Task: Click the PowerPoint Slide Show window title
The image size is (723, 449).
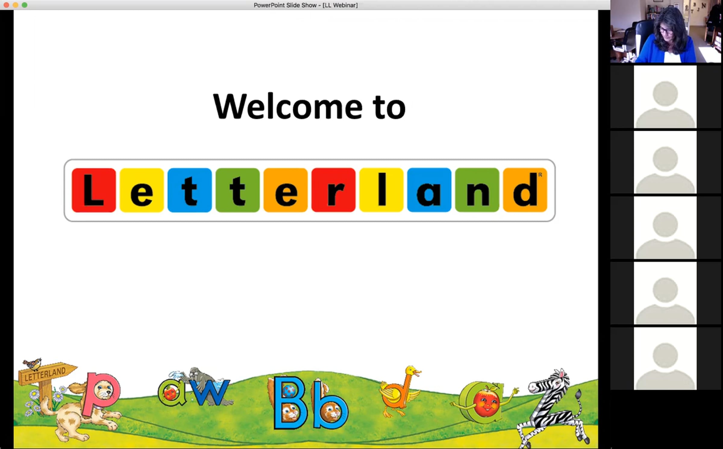Action: pyautogui.click(x=306, y=5)
